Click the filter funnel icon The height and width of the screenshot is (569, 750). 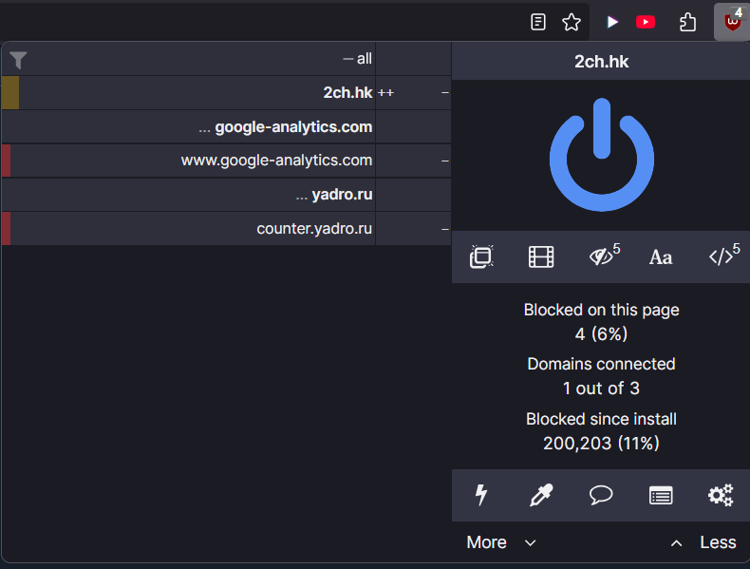pyautogui.click(x=18, y=60)
